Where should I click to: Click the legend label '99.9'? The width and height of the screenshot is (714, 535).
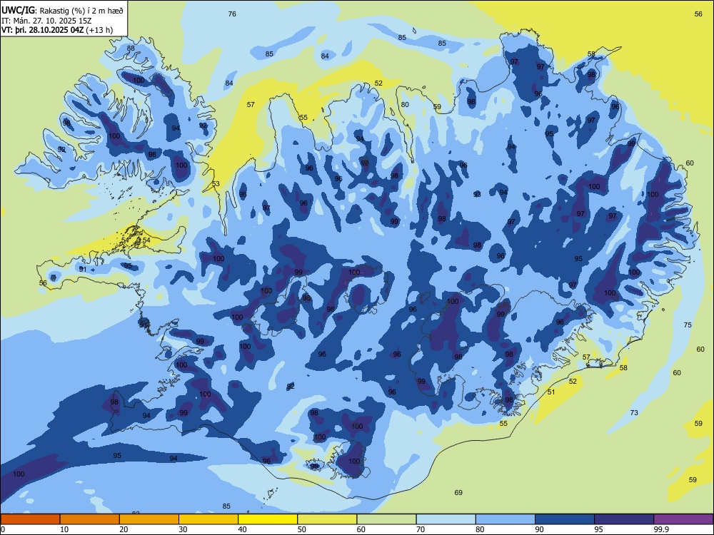tap(661, 529)
